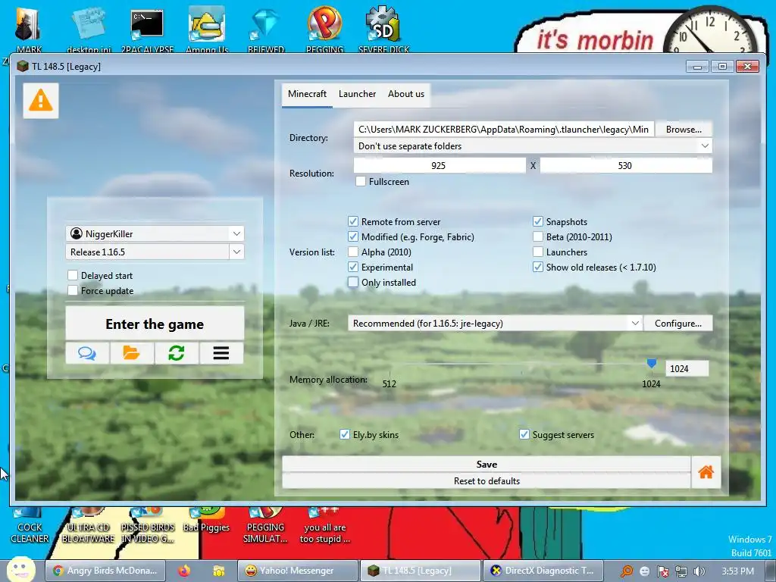776x582 pixels.
Task: Toggle Show old releases (< 1.7.10)
Action: 538,268
